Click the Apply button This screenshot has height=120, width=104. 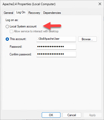tap(92, 115)
